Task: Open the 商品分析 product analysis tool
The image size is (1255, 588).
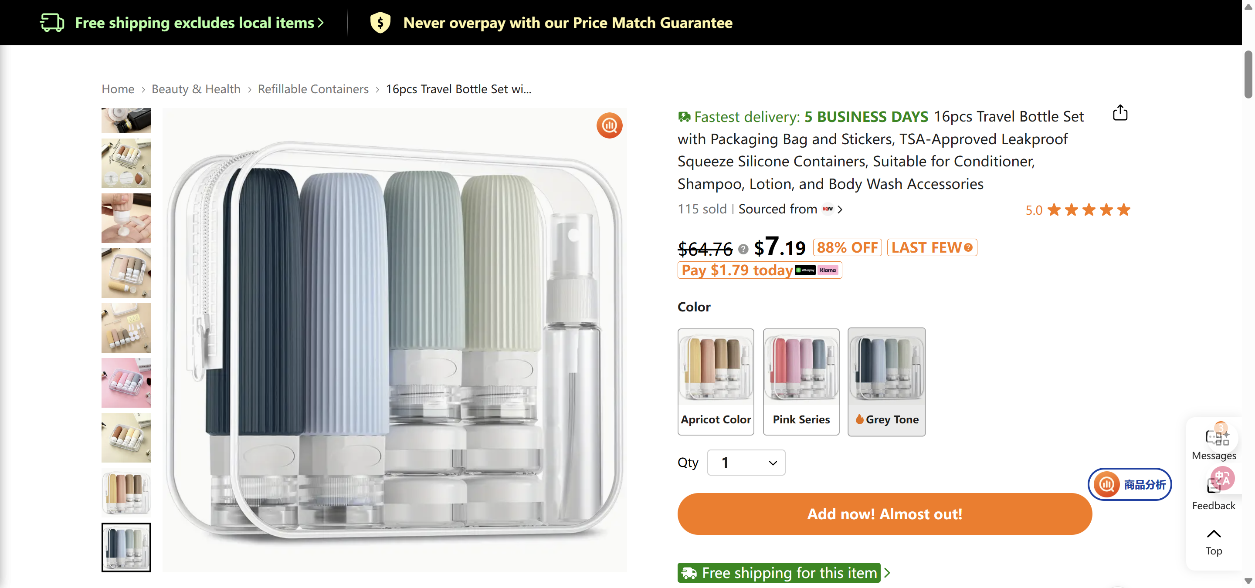Action: tap(1129, 484)
